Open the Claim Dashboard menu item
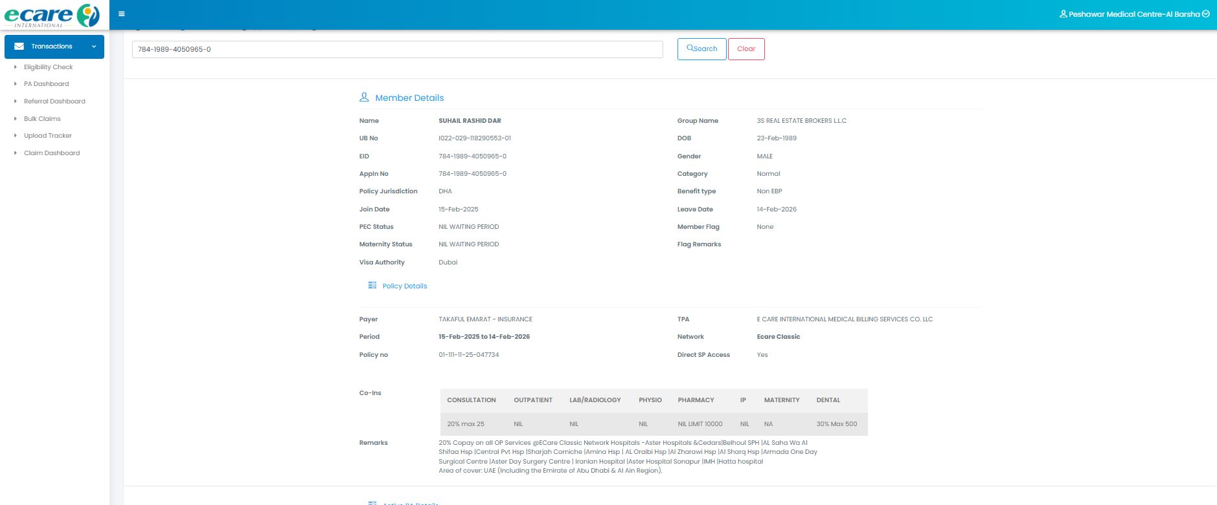This screenshot has height=505, width=1217. pyautogui.click(x=52, y=153)
